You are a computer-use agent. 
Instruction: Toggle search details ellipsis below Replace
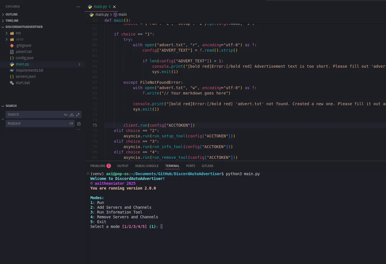[x=78, y=129]
